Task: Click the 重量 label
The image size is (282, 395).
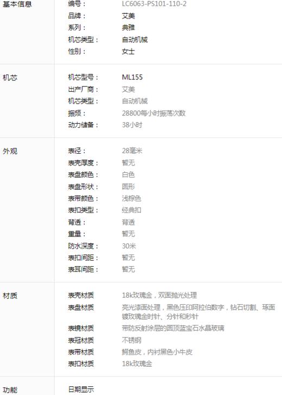Action: tap(76, 234)
